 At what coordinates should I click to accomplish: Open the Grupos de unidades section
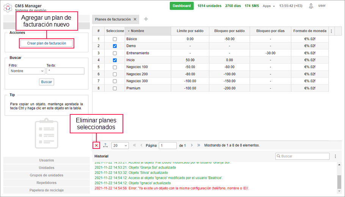[46, 175]
